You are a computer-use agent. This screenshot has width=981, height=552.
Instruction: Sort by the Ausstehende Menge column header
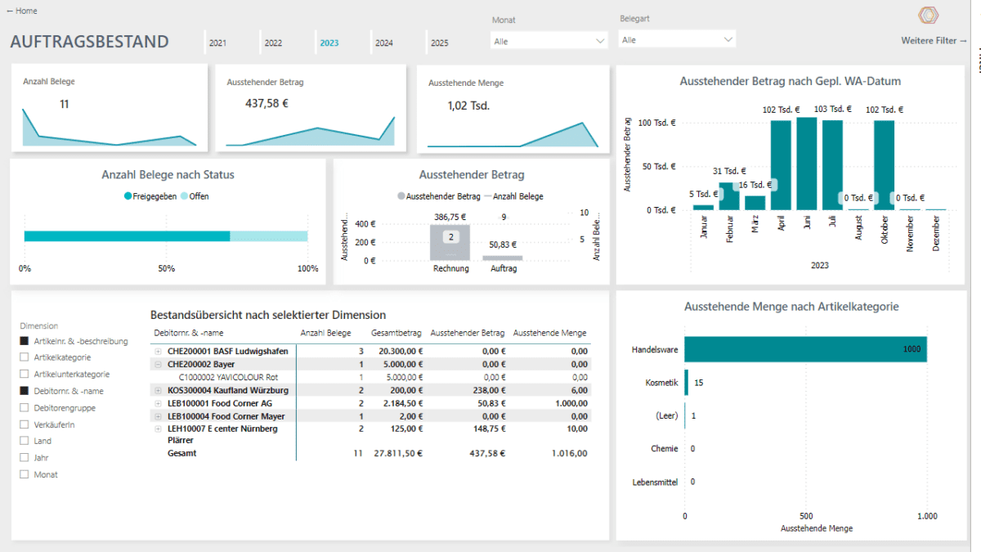(550, 333)
